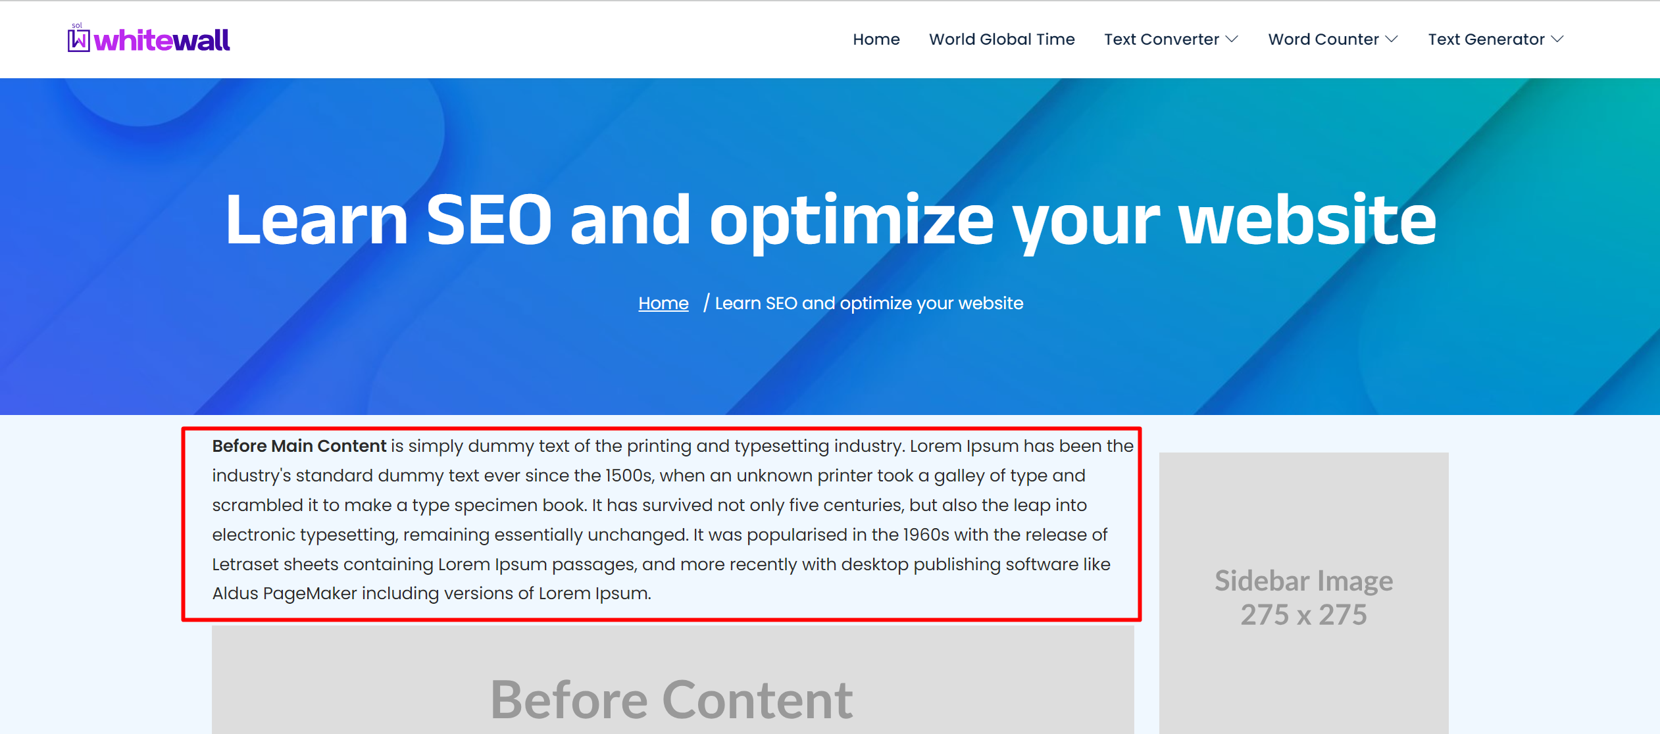Click the breadcrumb text 'Learn SEO and optimize your website'
The image size is (1660, 734).
[869, 303]
